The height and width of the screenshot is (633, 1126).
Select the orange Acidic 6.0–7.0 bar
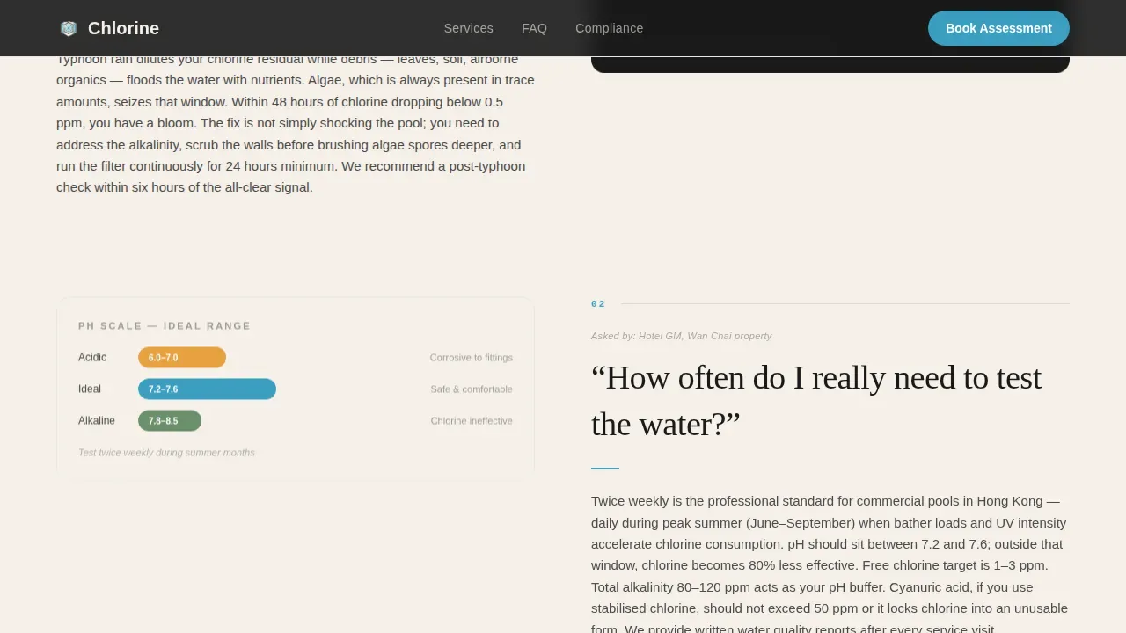(x=182, y=357)
